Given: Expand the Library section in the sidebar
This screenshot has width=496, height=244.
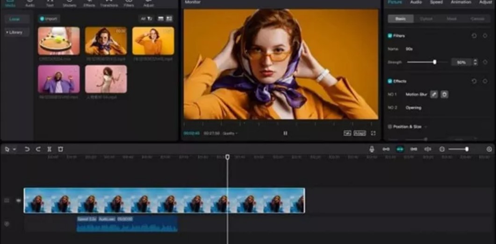Looking at the screenshot, I should [x=15, y=33].
